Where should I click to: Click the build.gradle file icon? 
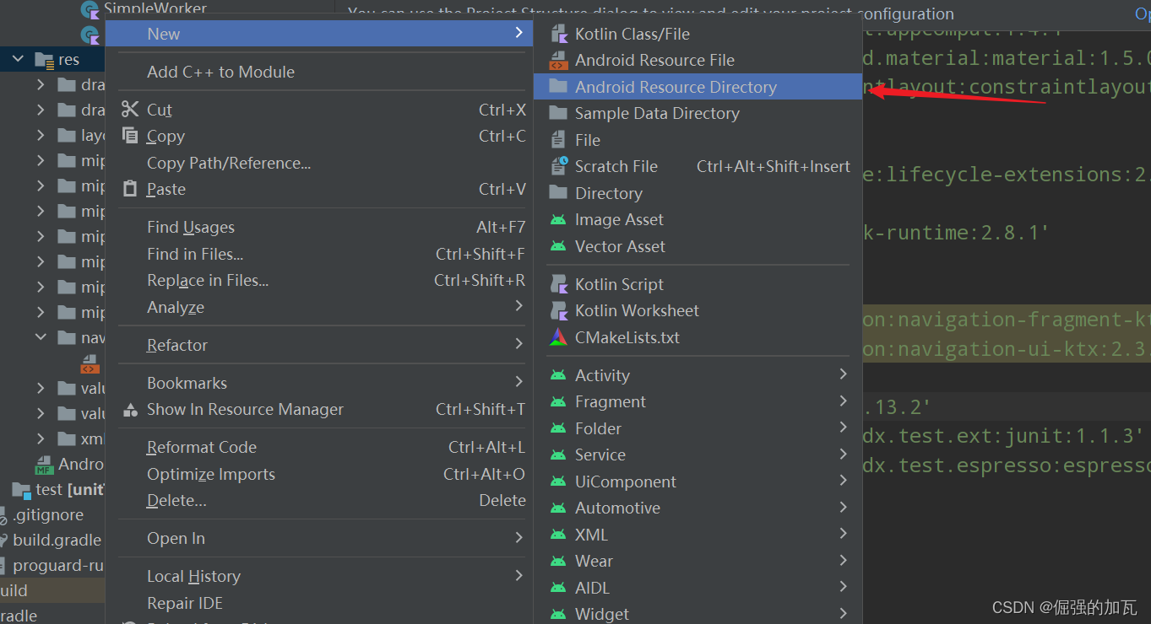coord(3,540)
